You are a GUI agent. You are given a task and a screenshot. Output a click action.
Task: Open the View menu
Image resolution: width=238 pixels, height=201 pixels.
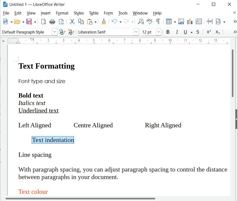point(31,13)
